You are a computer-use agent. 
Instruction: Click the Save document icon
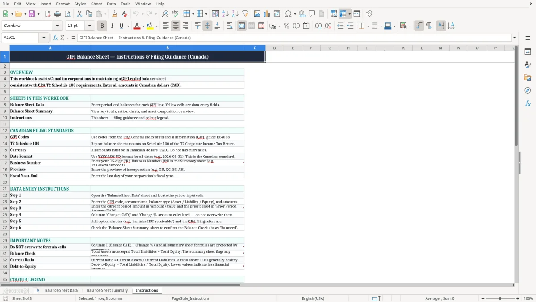tap(32, 14)
